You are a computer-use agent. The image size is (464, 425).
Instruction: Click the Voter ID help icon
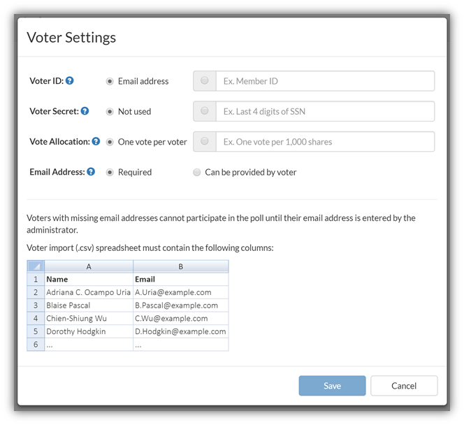[x=70, y=80]
